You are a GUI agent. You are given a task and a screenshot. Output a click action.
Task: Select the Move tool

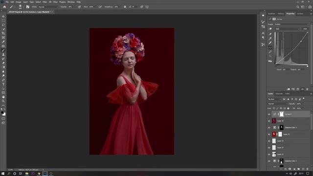click(3, 16)
